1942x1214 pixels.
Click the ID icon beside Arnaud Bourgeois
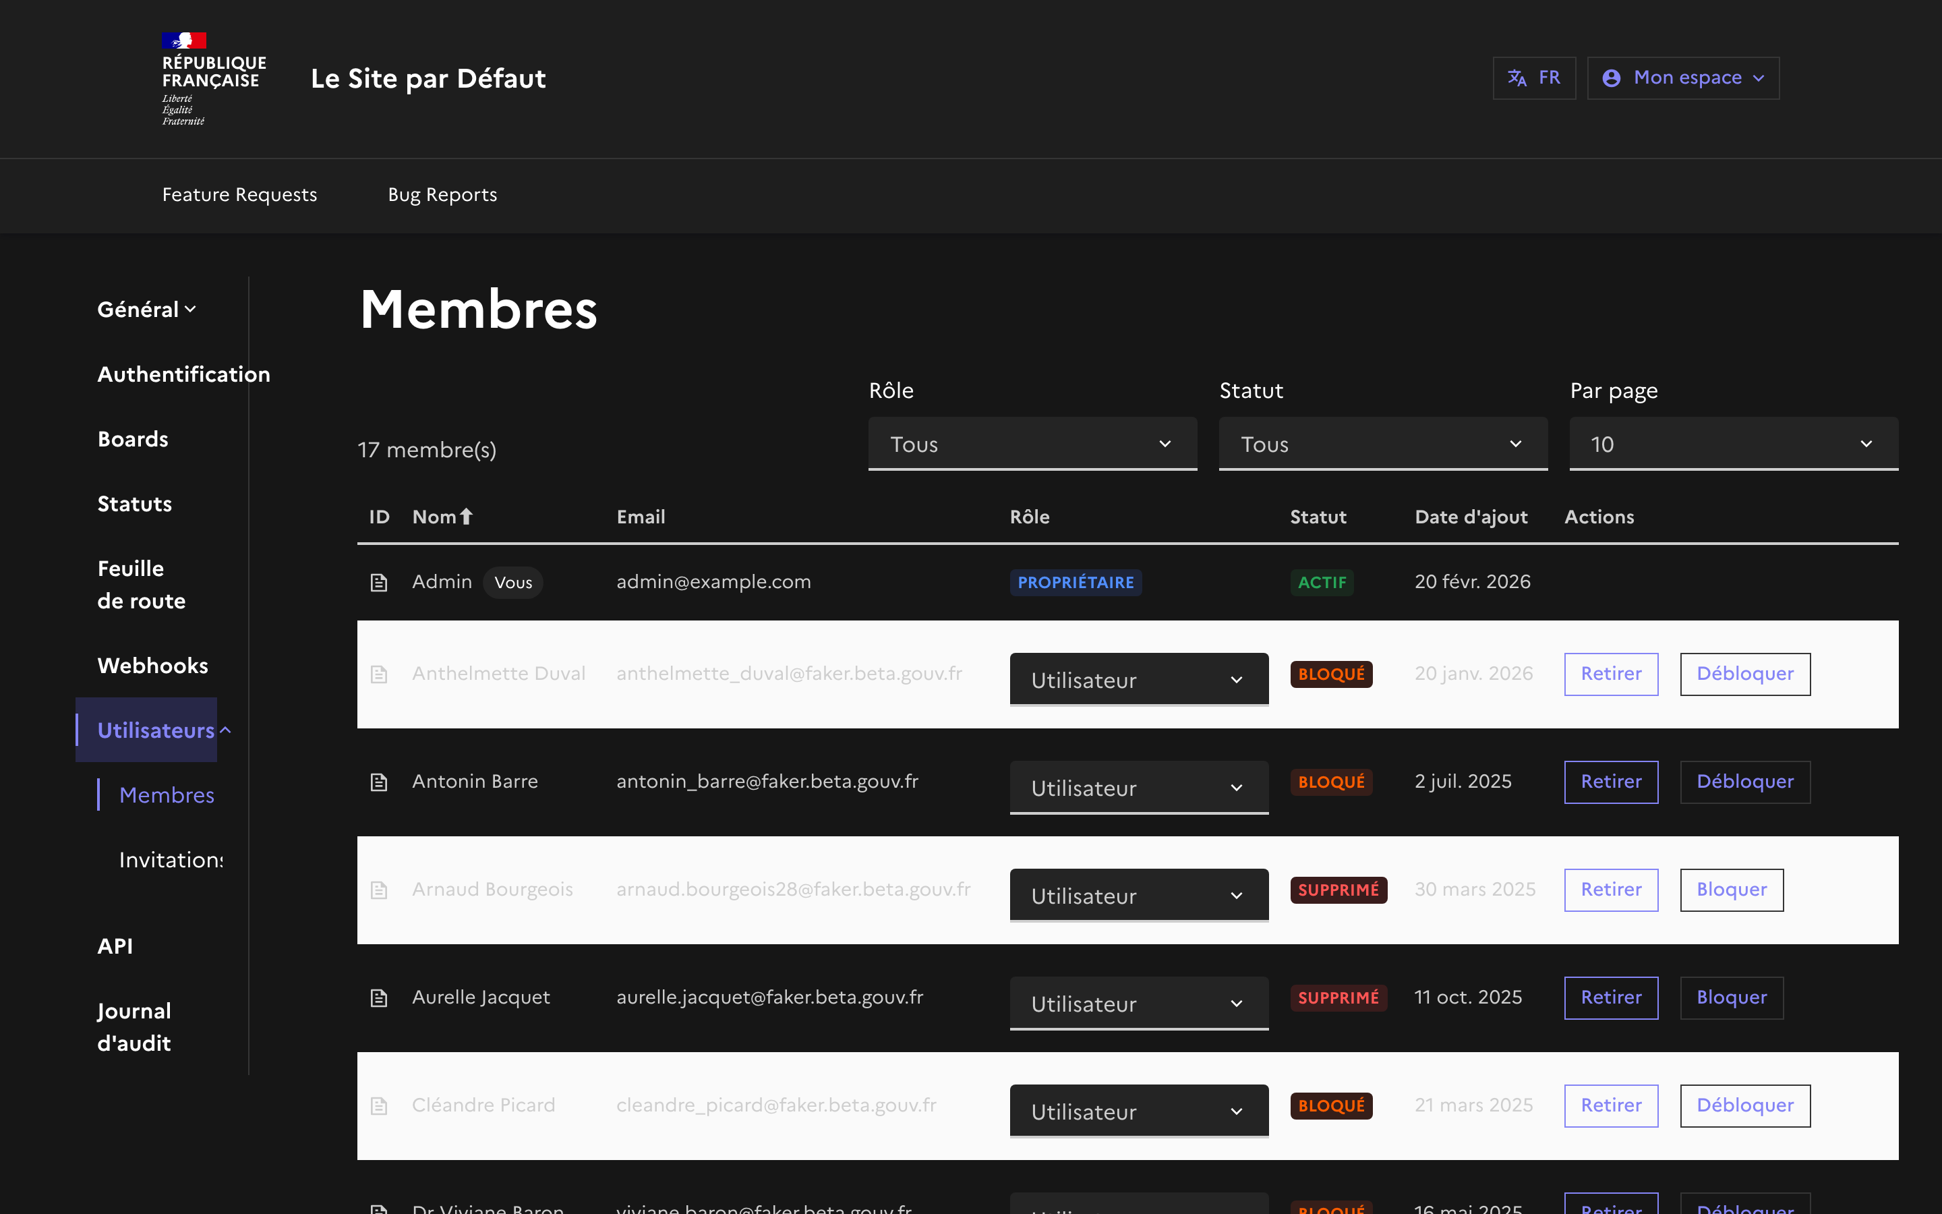pos(379,890)
